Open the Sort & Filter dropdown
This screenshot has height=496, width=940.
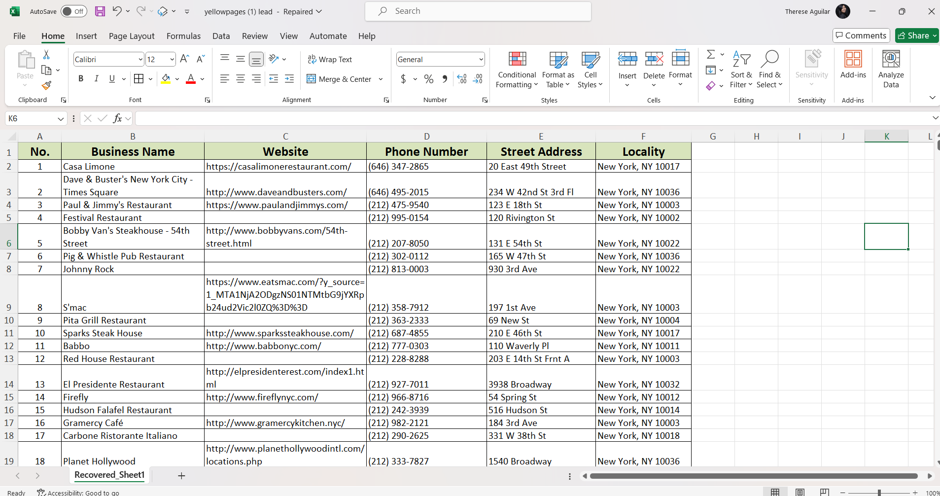pos(741,70)
